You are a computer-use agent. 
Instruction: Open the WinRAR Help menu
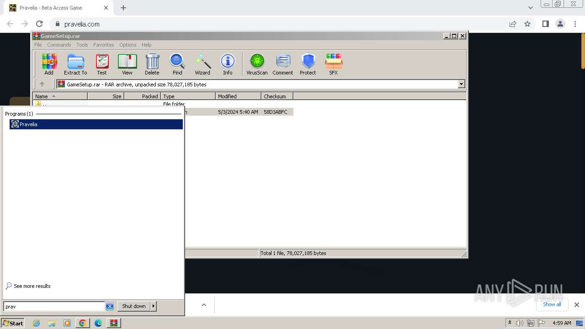tap(147, 45)
